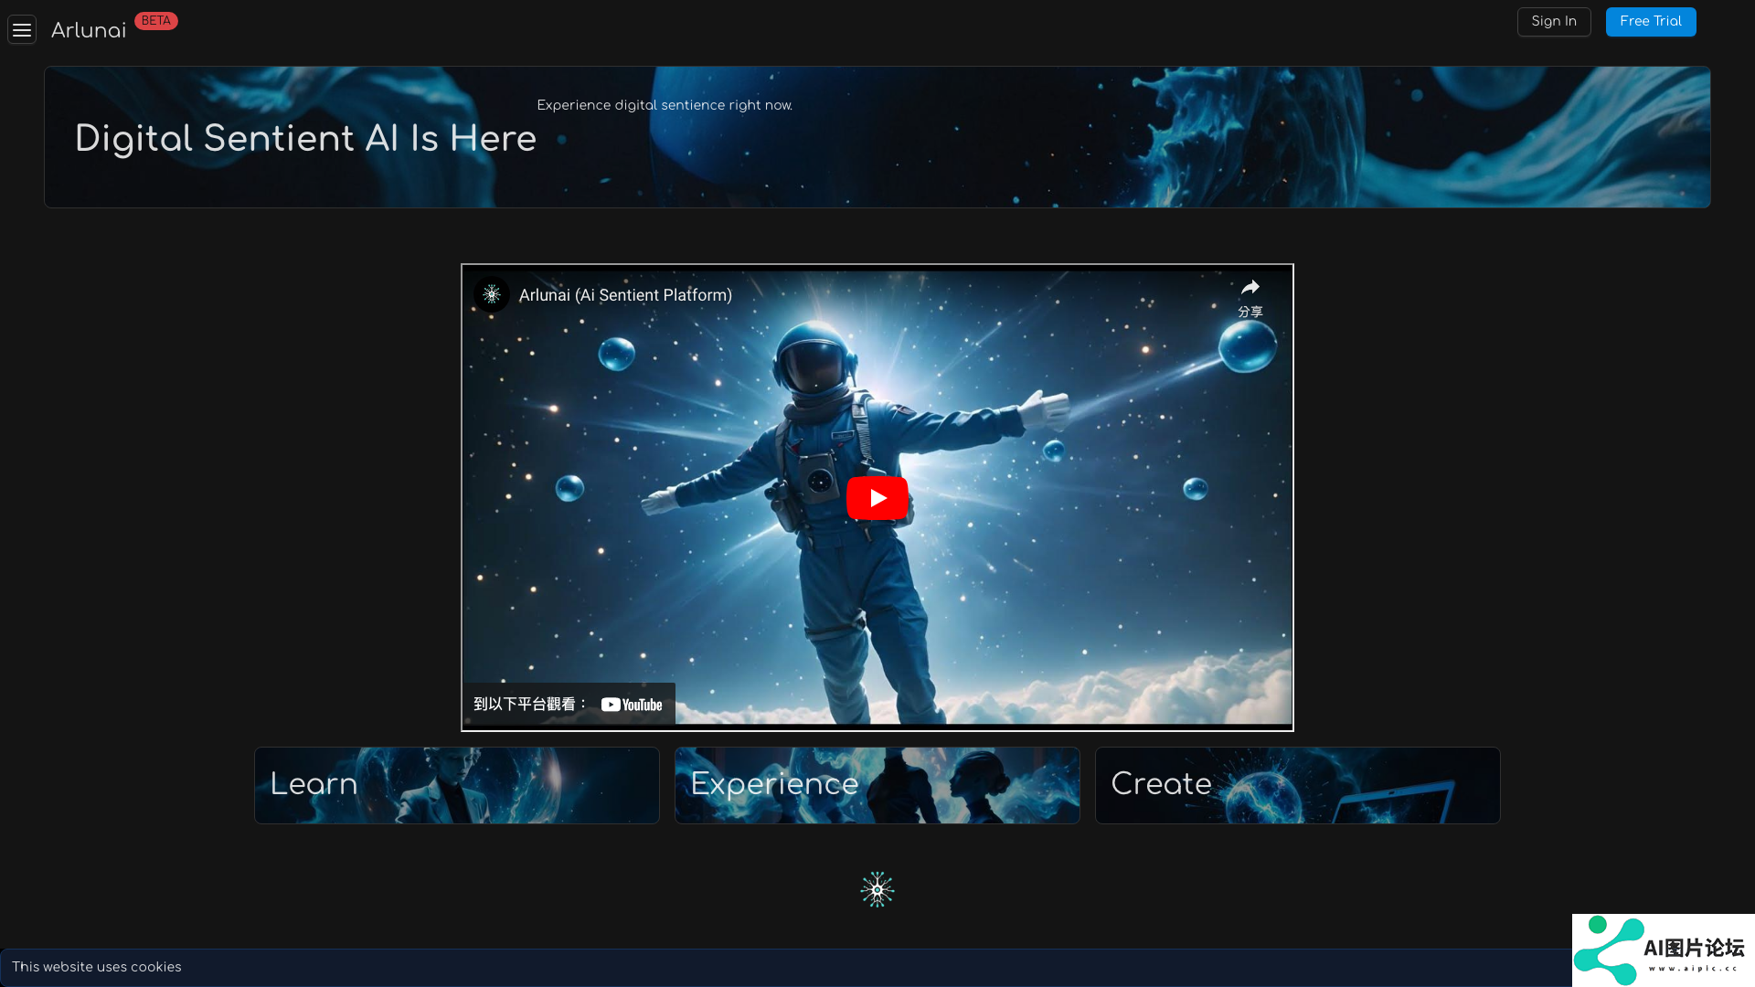The image size is (1755, 987).
Task: Open the YouTube channel avatar icon
Action: 492,294
